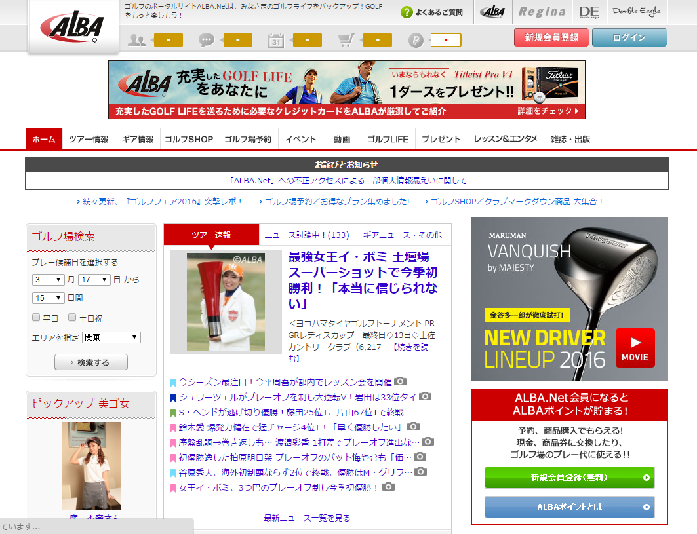Open the ゴルフLIFE navigation item
Screen dimensions: 697x534
(388, 139)
